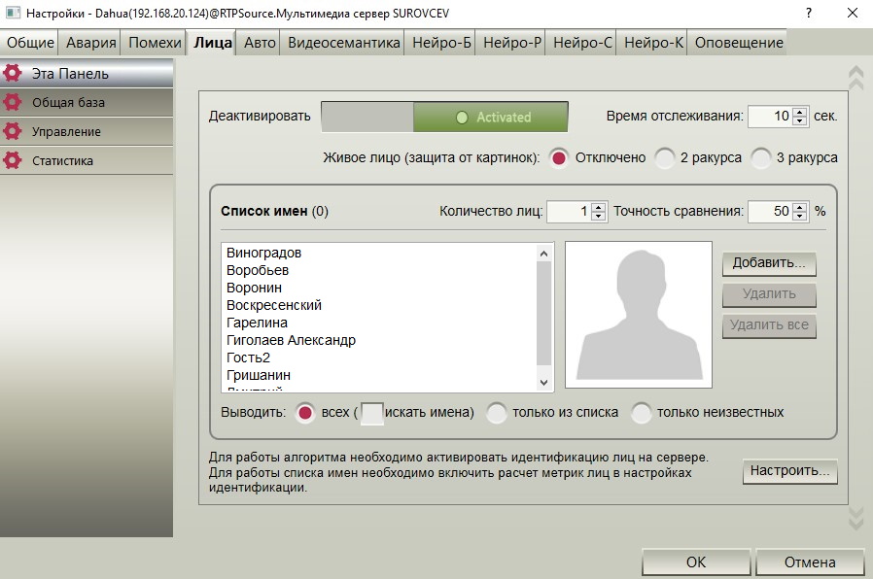873x579 pixels.
Task: Confirm settings with OK button
Action: click(x=696, y=562)
